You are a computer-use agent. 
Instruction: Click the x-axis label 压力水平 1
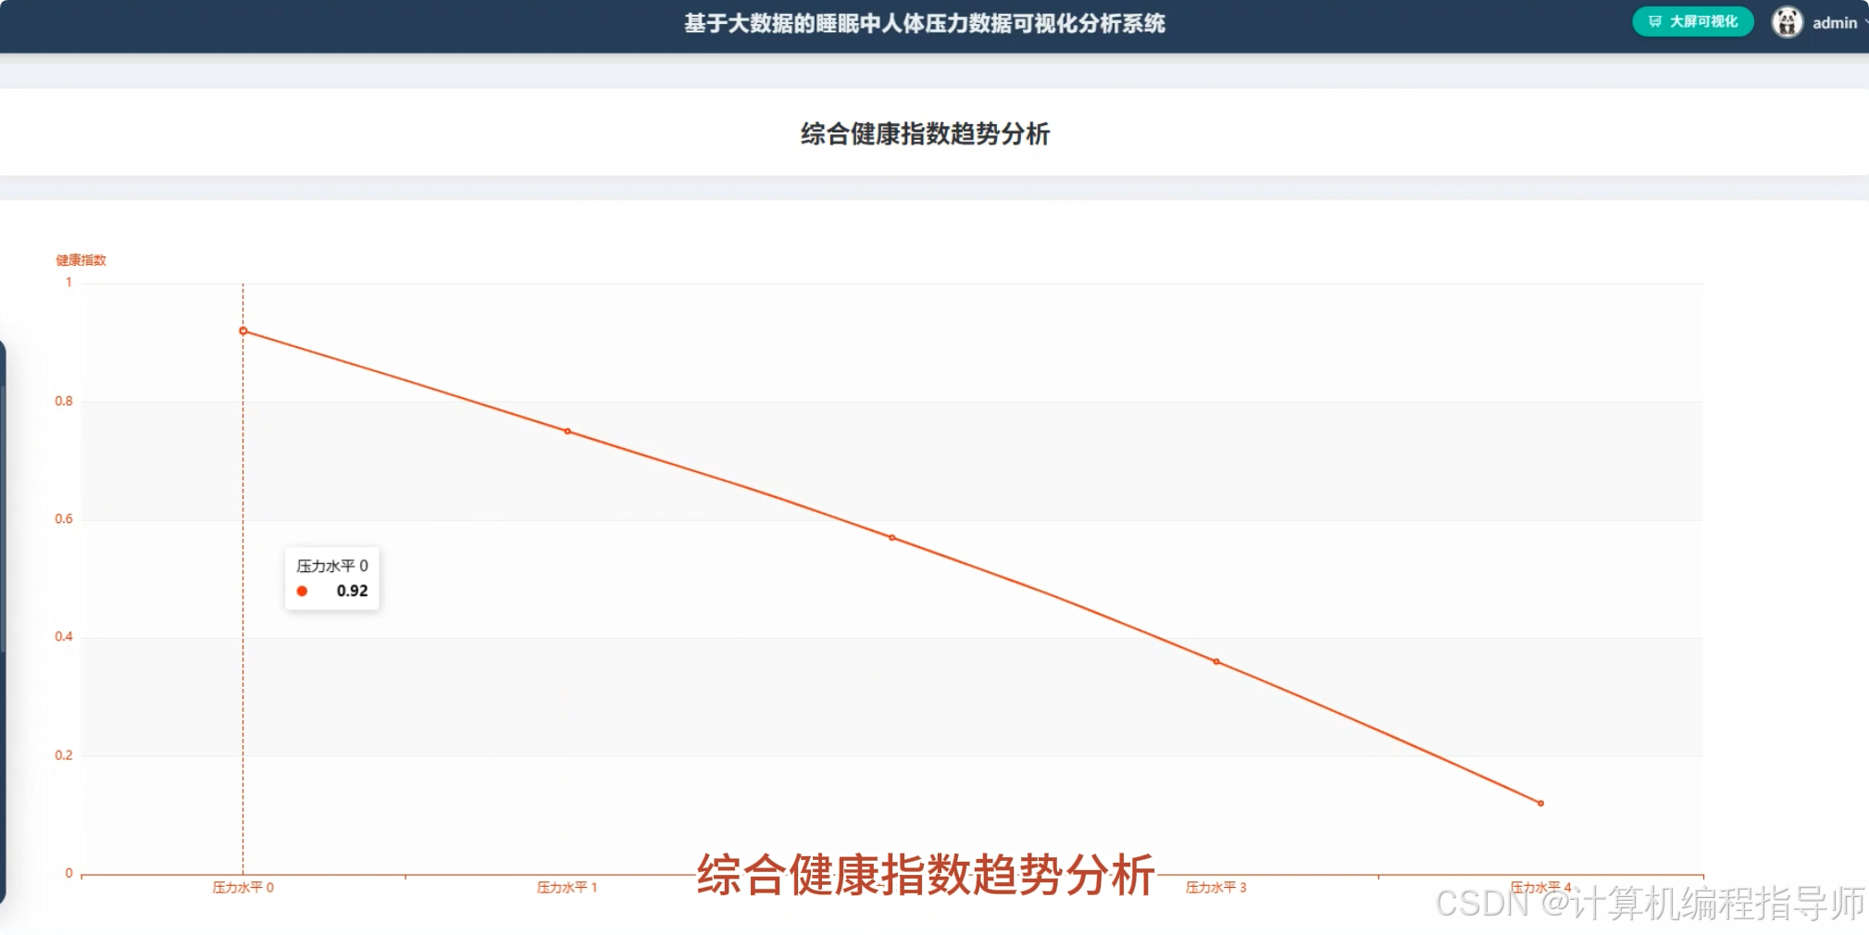567,887
